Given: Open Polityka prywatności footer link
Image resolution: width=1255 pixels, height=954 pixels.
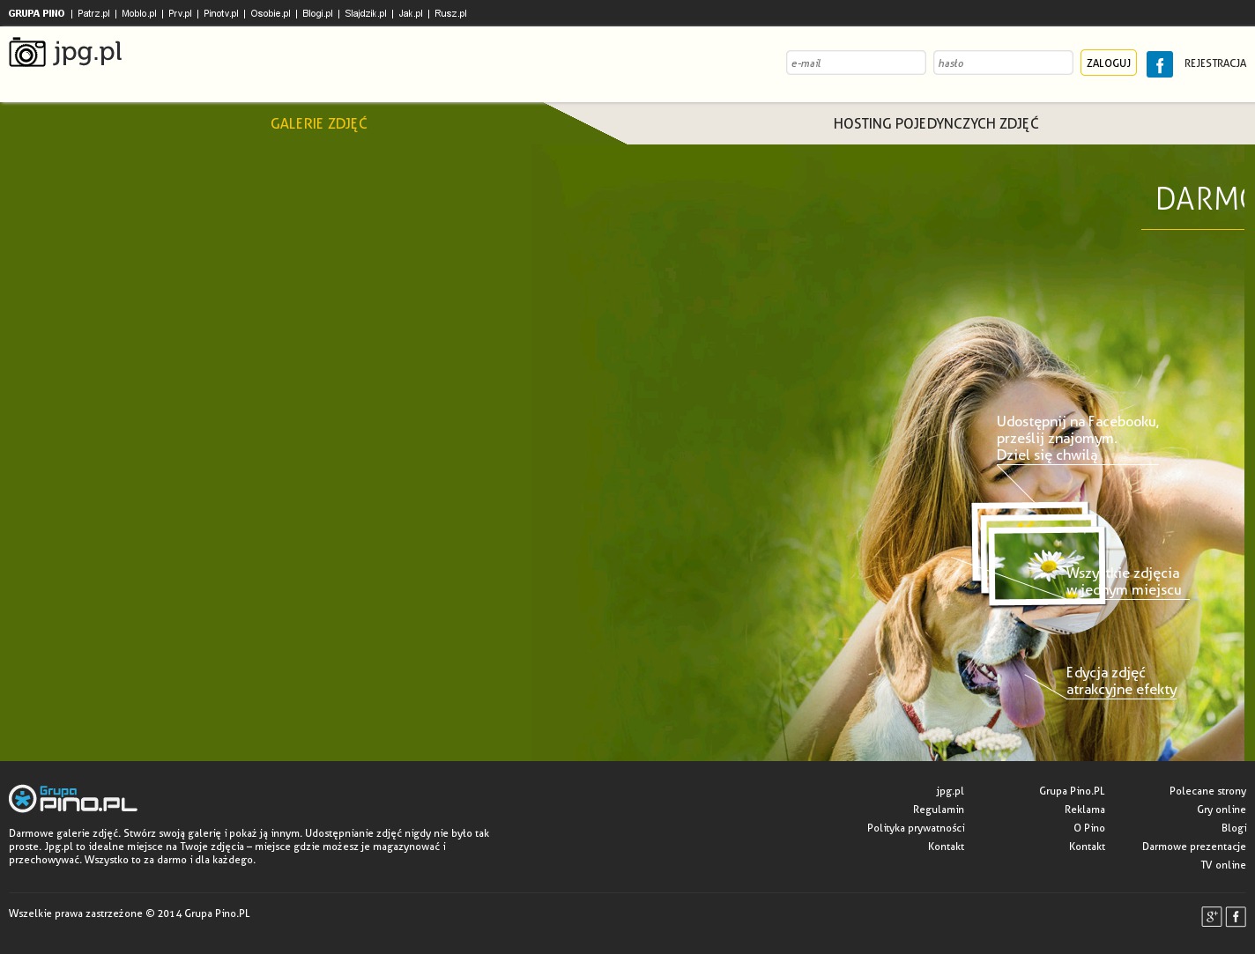Looking at the screenshot, I should tap(916, 828).
